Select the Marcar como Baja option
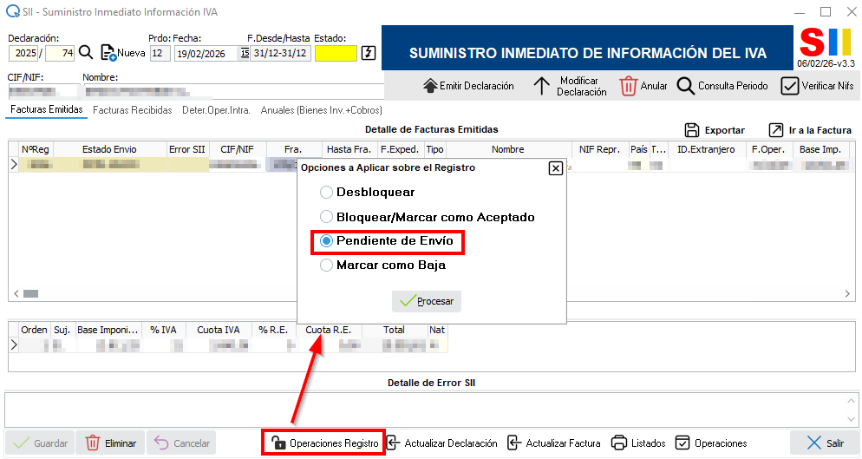862x459 pixels. click(x=382, y=266)
